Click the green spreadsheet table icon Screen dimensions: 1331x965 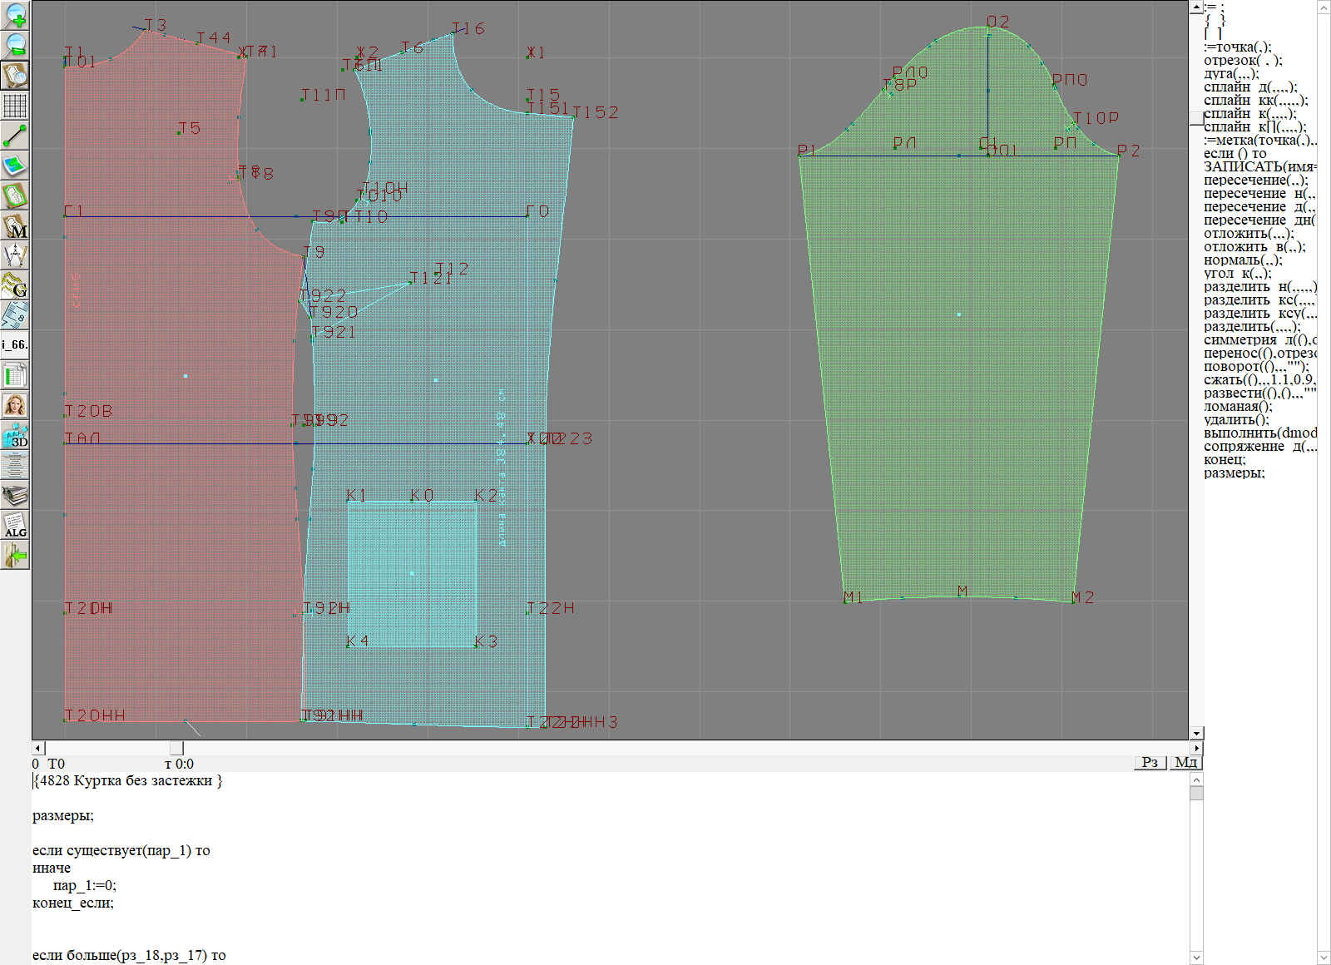[15, 375]
